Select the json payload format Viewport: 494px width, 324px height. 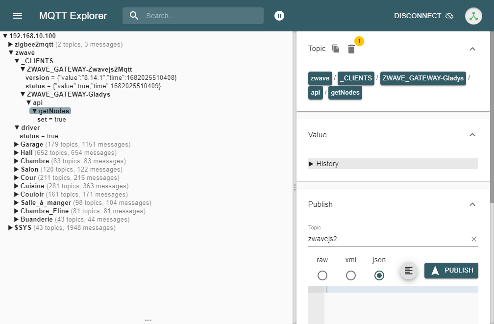(379, 275)
